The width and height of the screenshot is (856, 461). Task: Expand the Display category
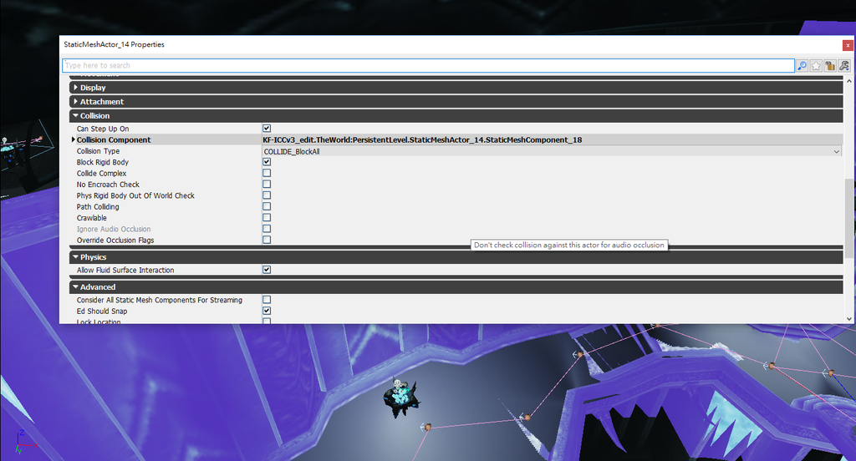coord(93,88)
